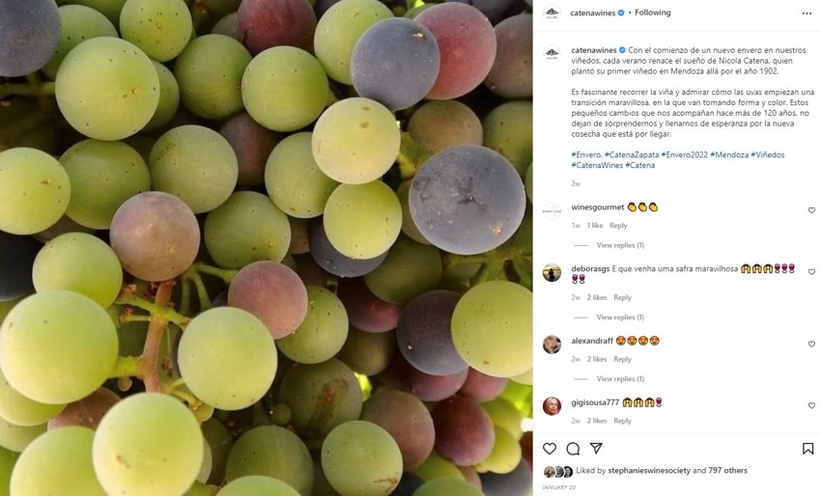Image resolution: width=821 pixels, height=496 pixels.
Task: Open the grape photo of the post
Action: click(266, 248)
